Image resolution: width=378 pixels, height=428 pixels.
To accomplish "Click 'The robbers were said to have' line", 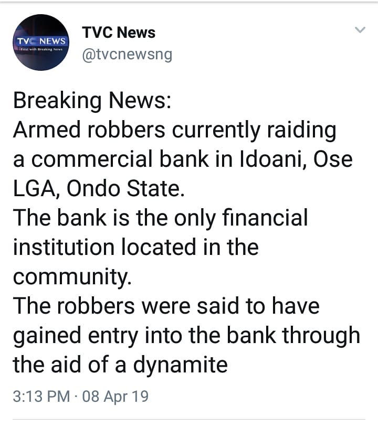I will point(166,305).
